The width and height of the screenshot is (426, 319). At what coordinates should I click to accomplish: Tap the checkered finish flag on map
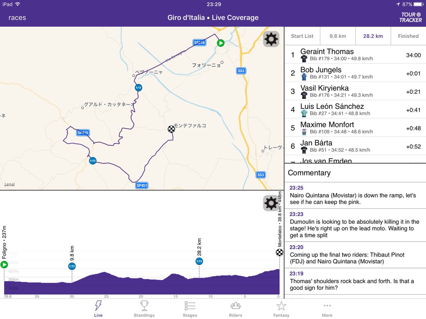pyautogui.click(x=171, y=129)
